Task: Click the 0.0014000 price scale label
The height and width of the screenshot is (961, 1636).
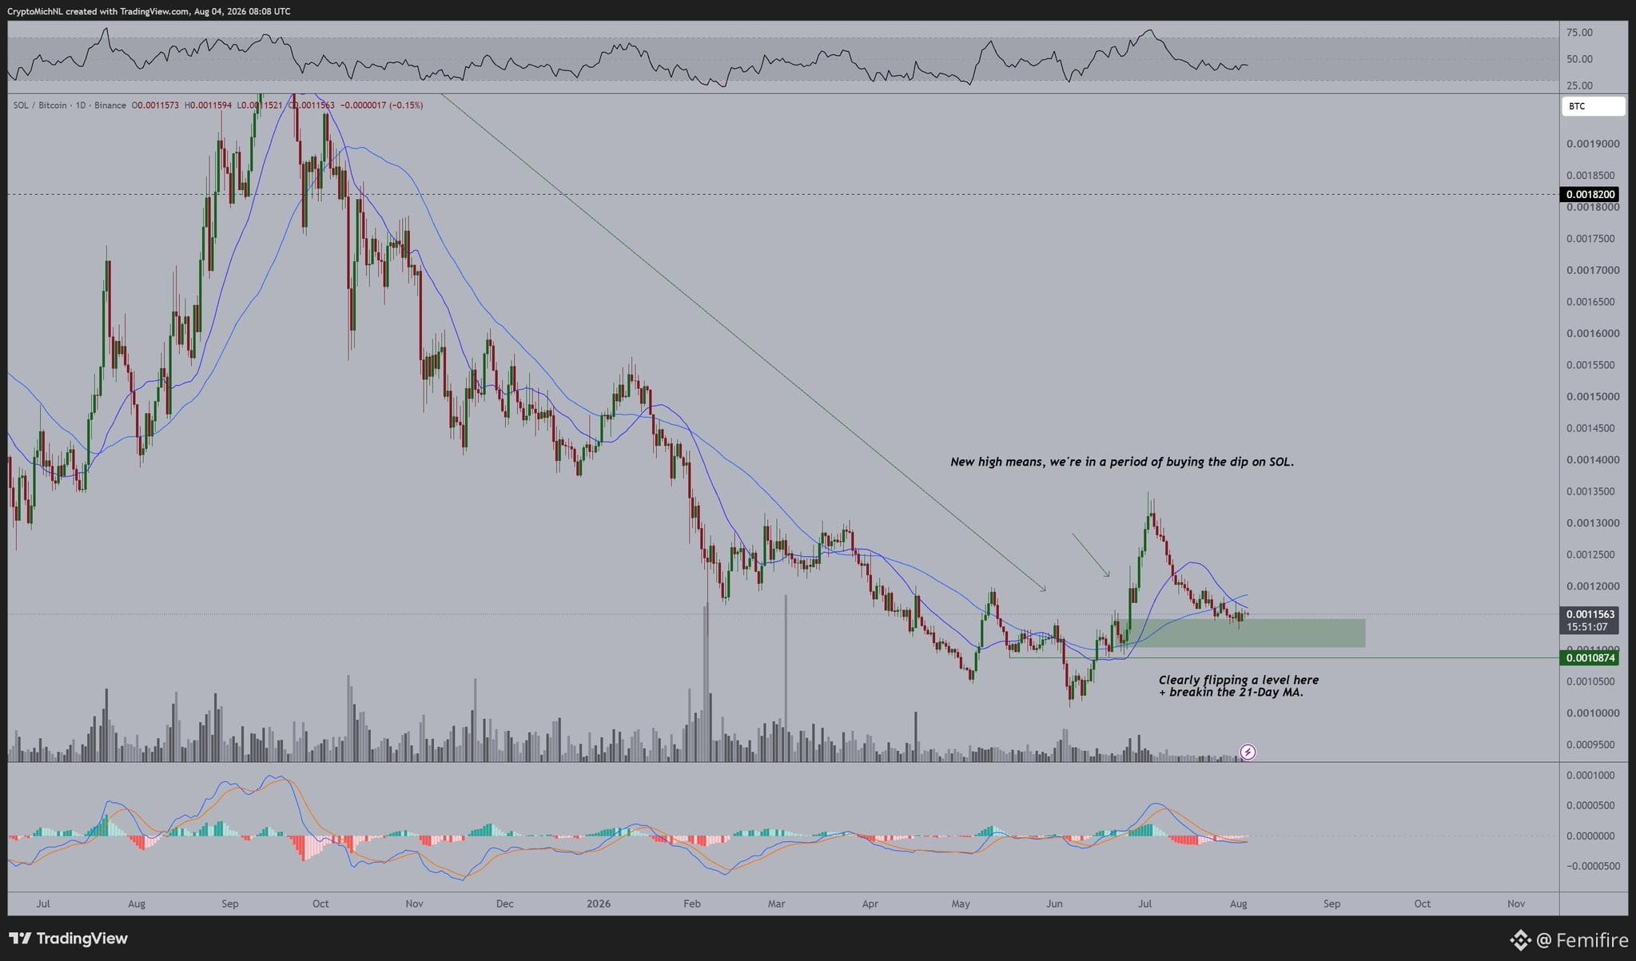Action: click(1593, 459)
